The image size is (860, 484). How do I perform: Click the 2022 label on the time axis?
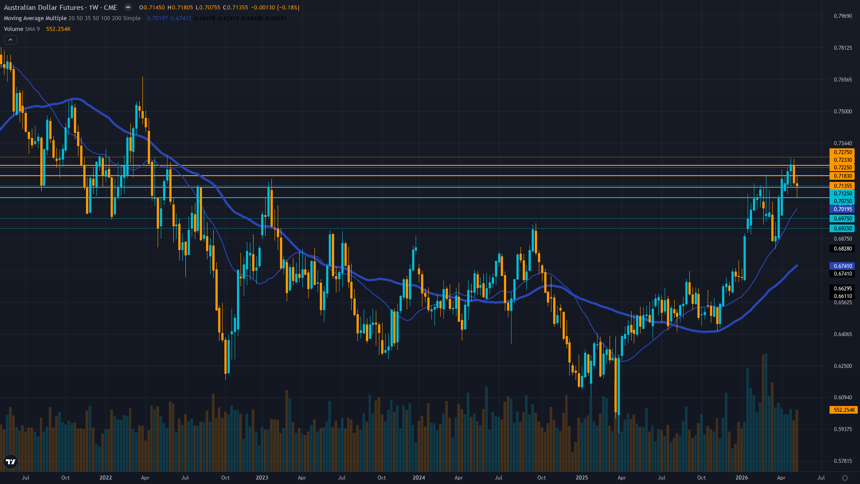106,478
